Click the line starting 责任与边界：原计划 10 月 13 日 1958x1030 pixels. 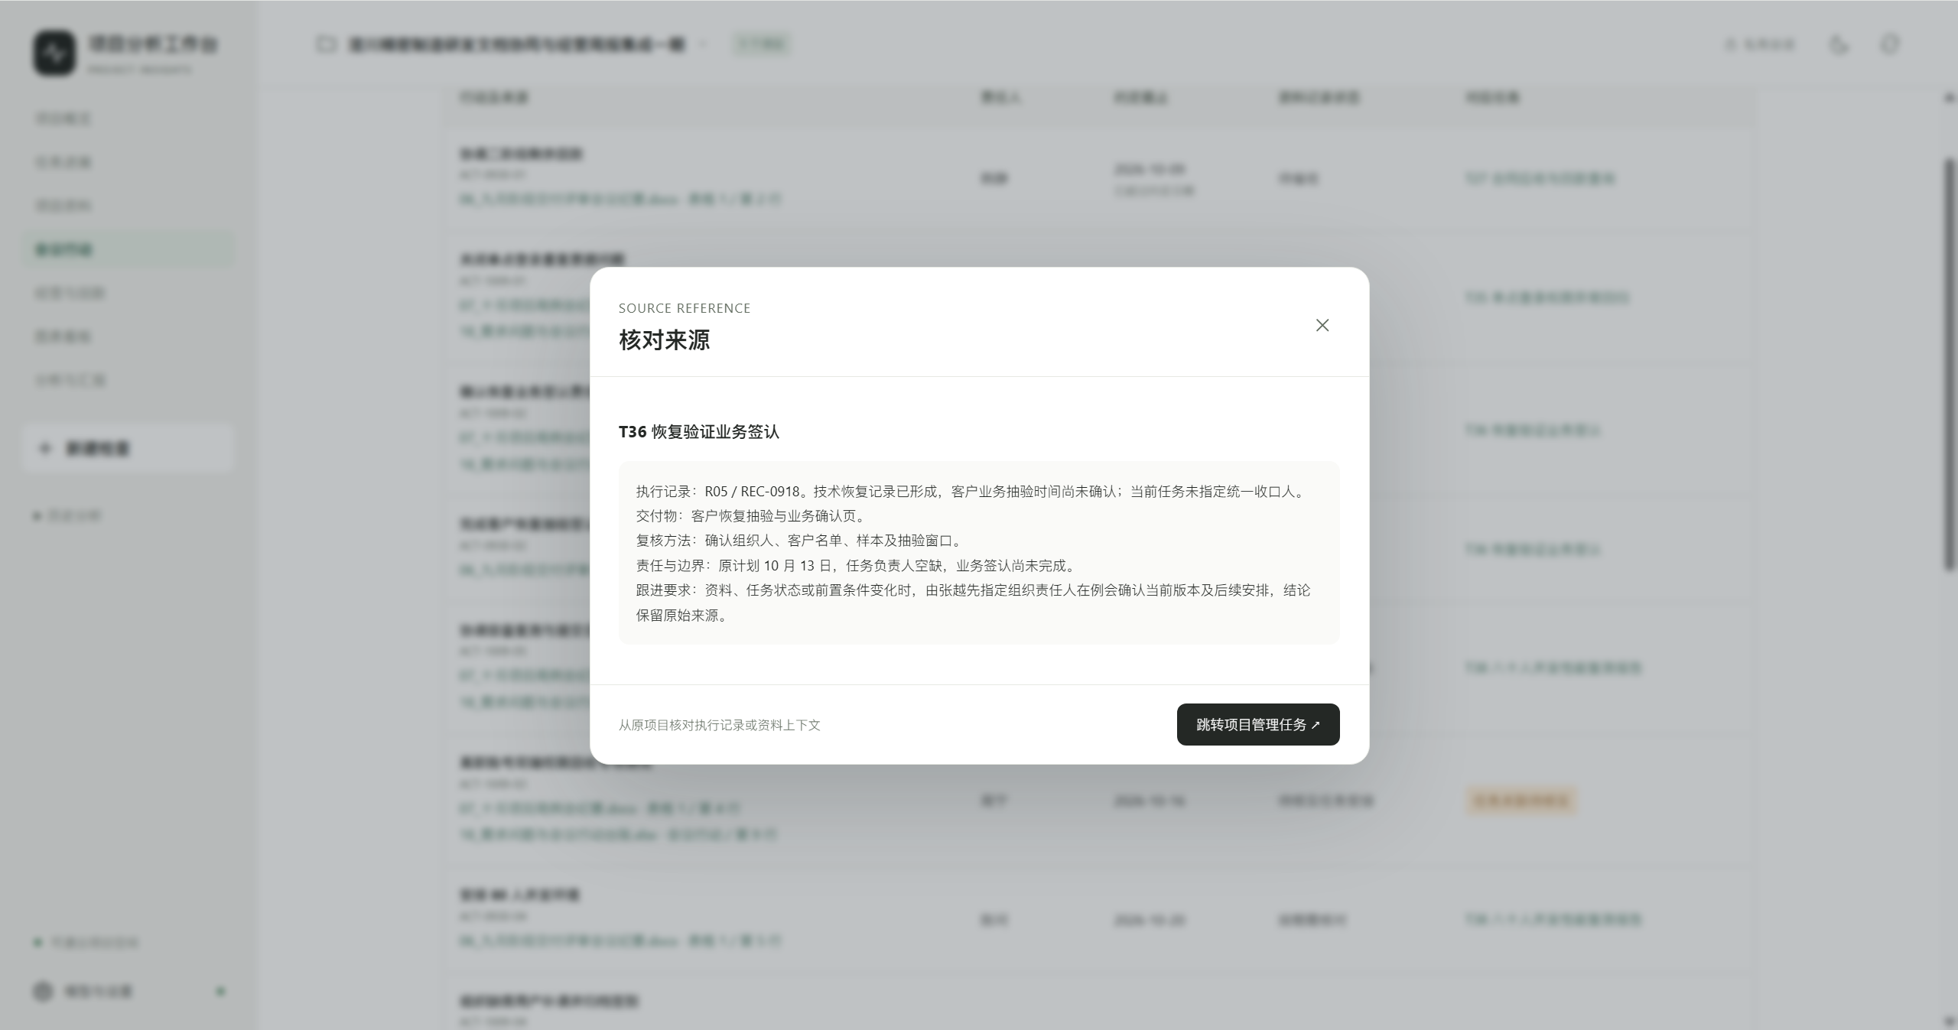click(857, 566)
